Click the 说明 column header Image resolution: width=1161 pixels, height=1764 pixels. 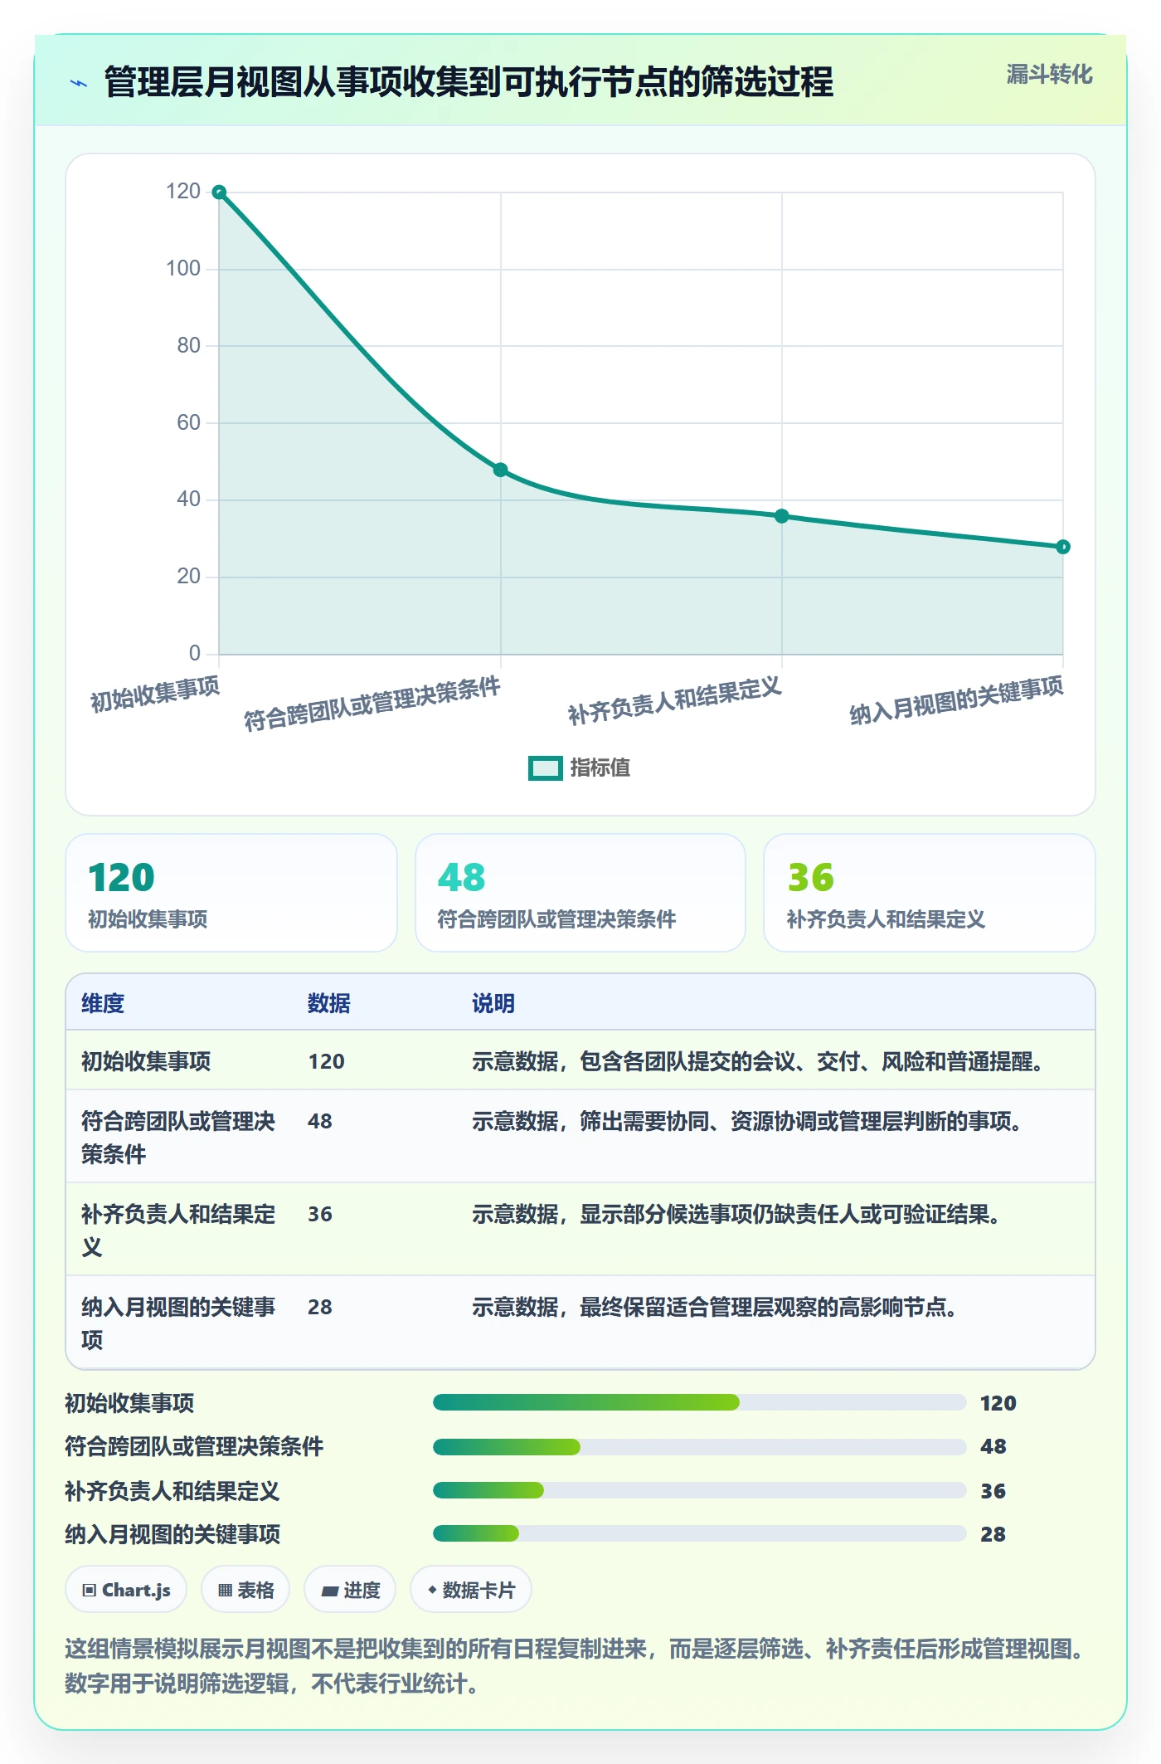pyautogui.click(x=493, y=1003)
